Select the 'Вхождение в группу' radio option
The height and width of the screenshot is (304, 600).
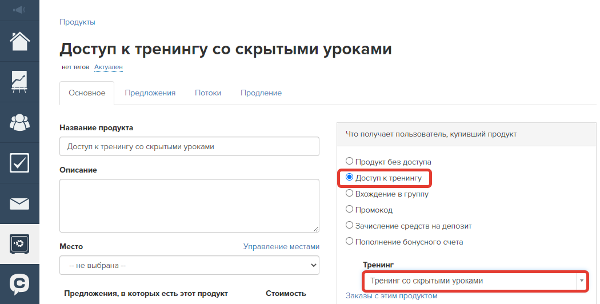coord(350,194)
